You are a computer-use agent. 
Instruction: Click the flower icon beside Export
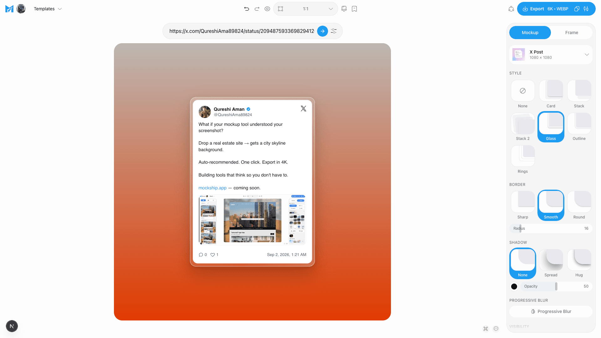coord(511,9)
